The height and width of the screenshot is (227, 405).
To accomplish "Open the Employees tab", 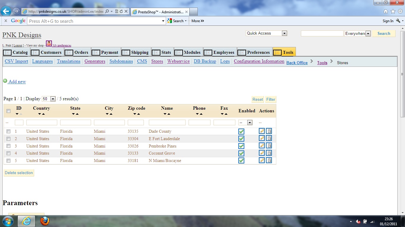I will [x=220, y=52].
